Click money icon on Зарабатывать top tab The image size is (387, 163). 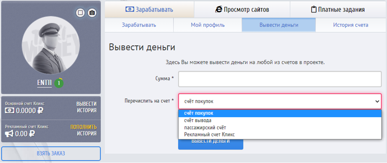click(130, 10)
